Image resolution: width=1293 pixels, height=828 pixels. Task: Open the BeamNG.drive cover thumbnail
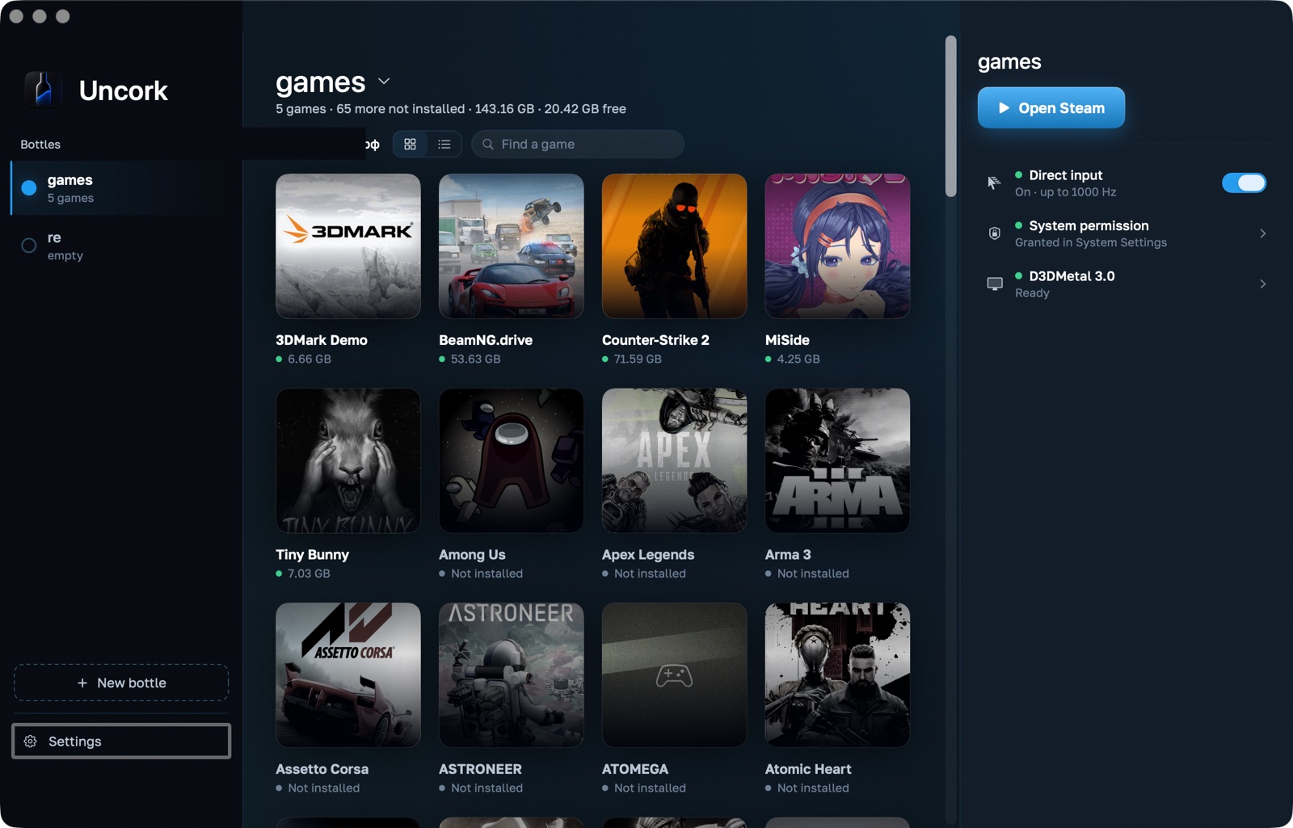512,246
